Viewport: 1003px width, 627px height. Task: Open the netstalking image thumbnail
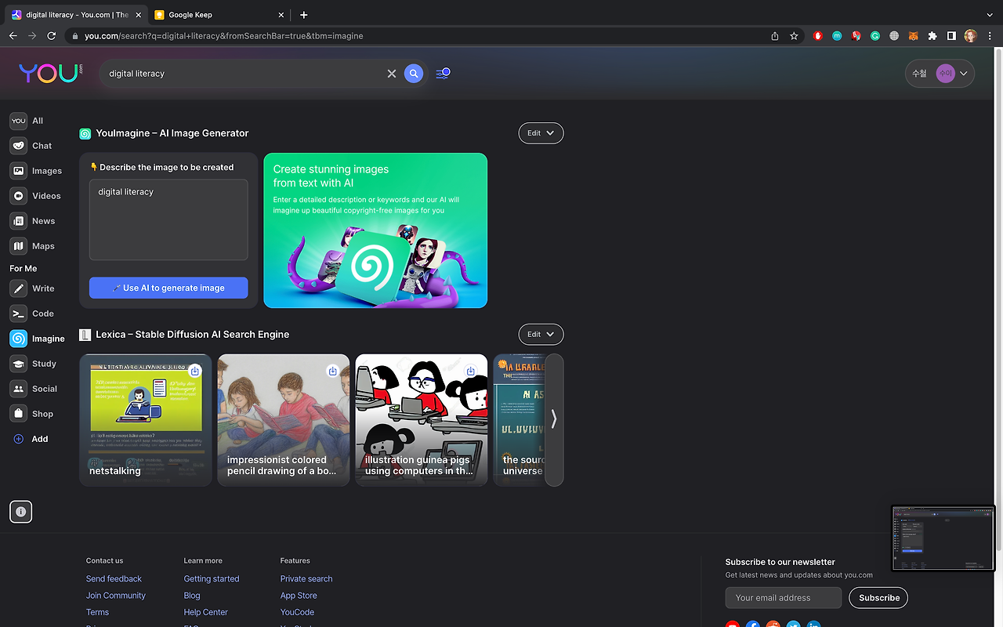click(x=146, y=420)
